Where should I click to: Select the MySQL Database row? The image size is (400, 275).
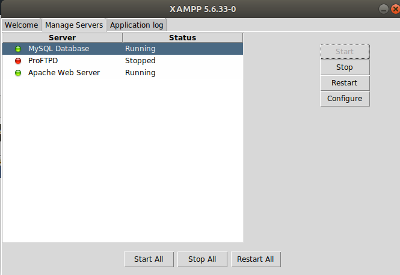(x=123, y=49)
